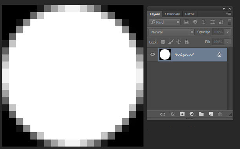Click the Background layer lock icon
This screenshot has height=149, width=240.
click(x=219, y=54)
